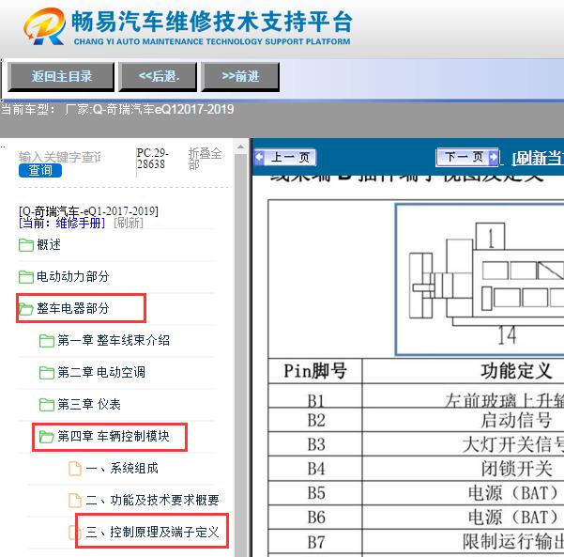
Task: Collapse 第四章 车辆控制模块
Action: [114, 437]
